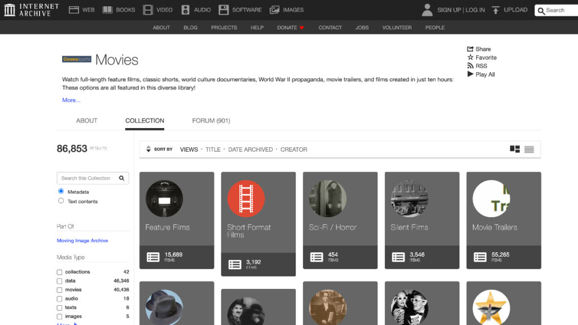This screenshot has height=325, width=578.
Task: Open the Moving Image Archive link
Action: 82,240
